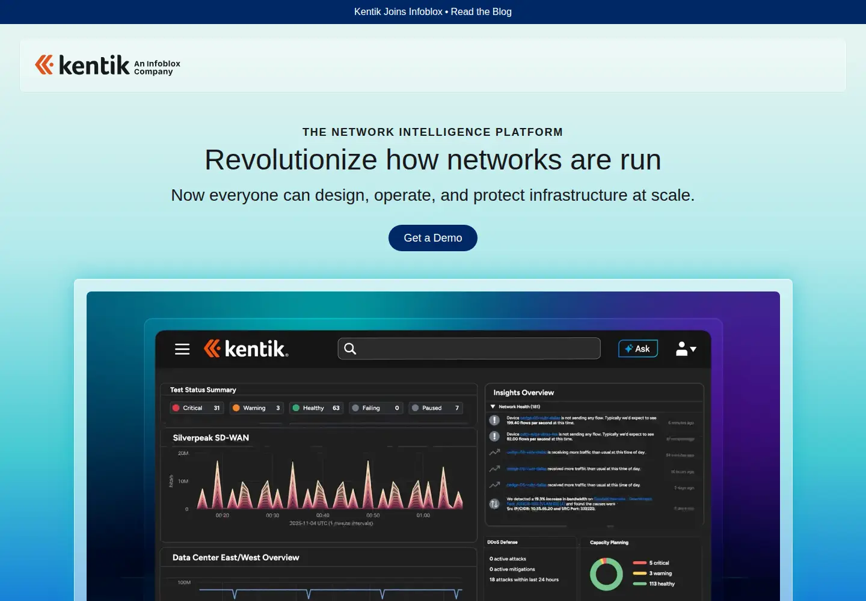Collapse the Network Health (181) section
Screen dimensions: 866x601
[x=493, y=407]
